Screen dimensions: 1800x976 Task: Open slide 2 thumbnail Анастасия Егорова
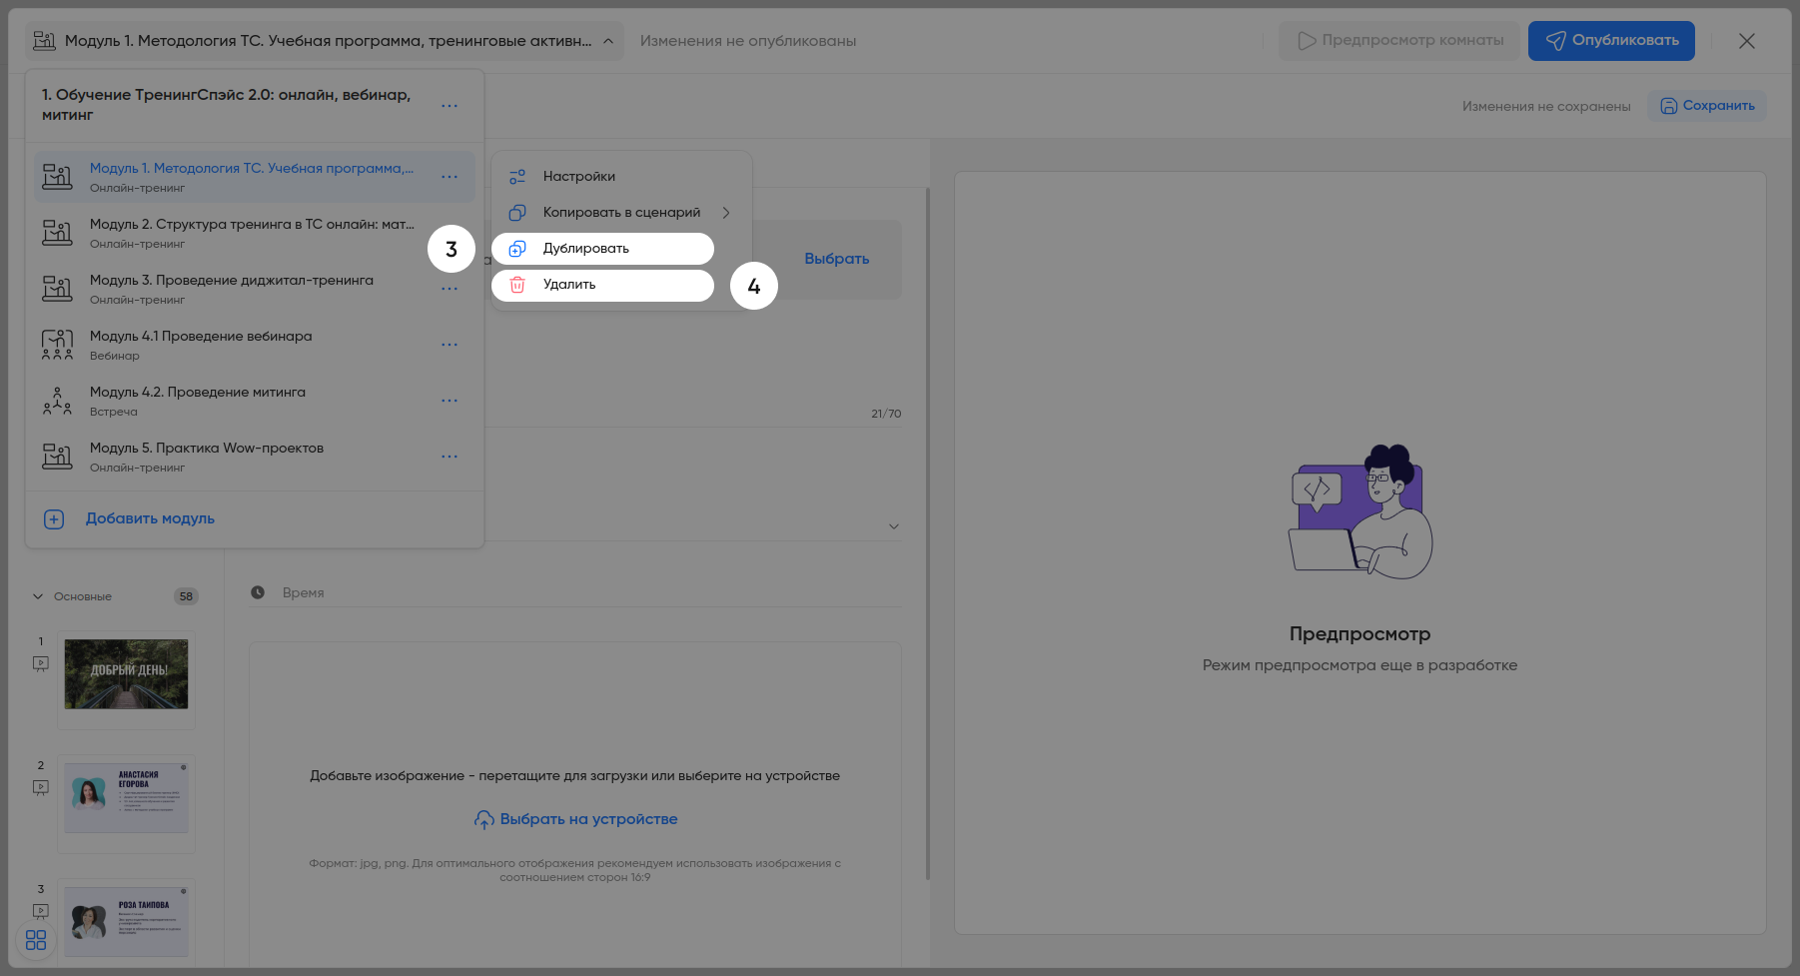click(126, 798)
